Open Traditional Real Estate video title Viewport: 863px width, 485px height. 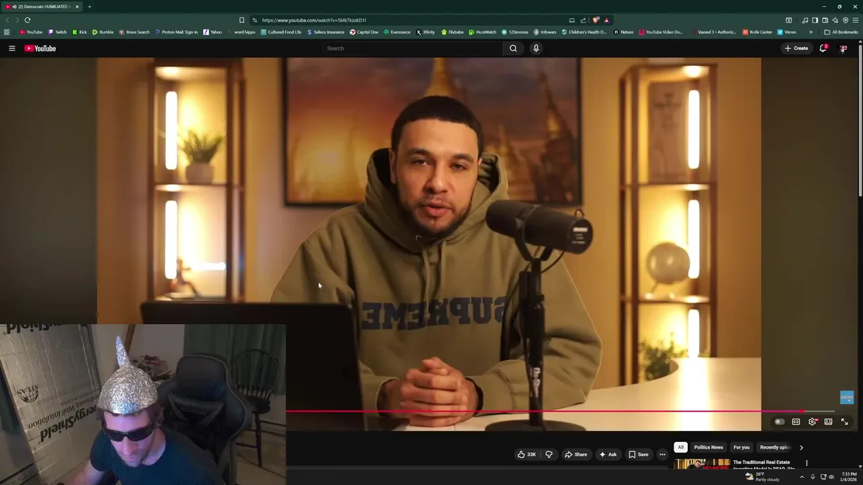click(x=765, y=465)
